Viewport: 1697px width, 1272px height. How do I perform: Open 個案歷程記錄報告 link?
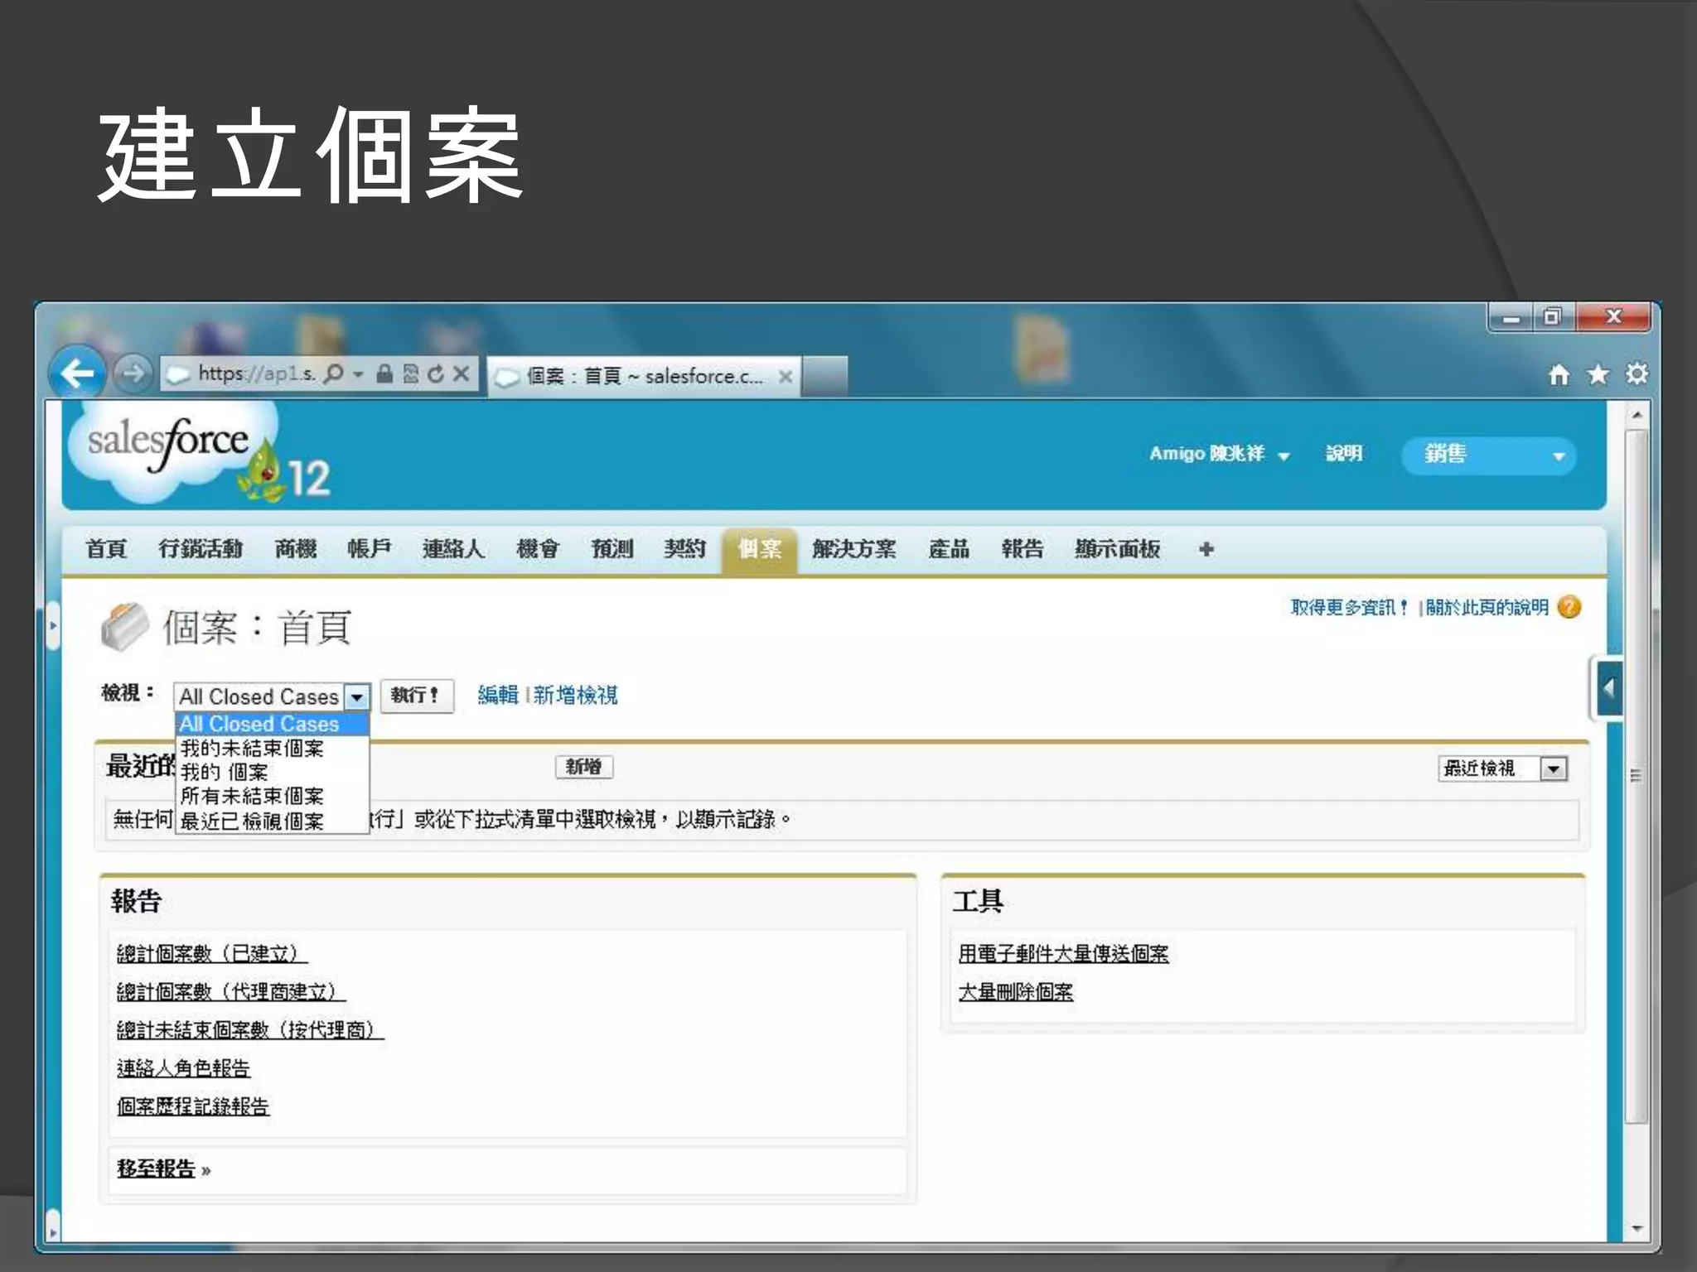[193, 1106]
